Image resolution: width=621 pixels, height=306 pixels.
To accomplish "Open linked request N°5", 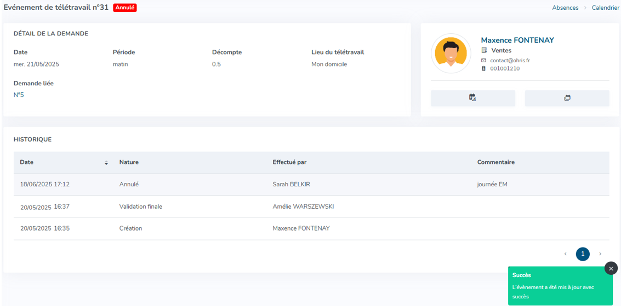I will (x=19, y=95).
